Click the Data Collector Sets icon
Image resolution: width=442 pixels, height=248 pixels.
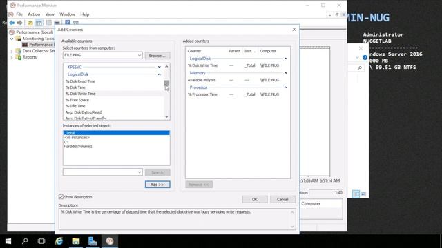[19, 51]
